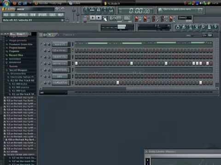Adjust the main pitch slider

point(78,15)
